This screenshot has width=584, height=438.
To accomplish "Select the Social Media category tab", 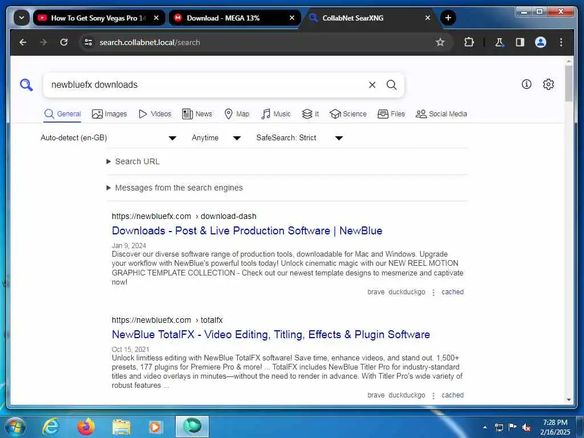I will coord(441,114).
